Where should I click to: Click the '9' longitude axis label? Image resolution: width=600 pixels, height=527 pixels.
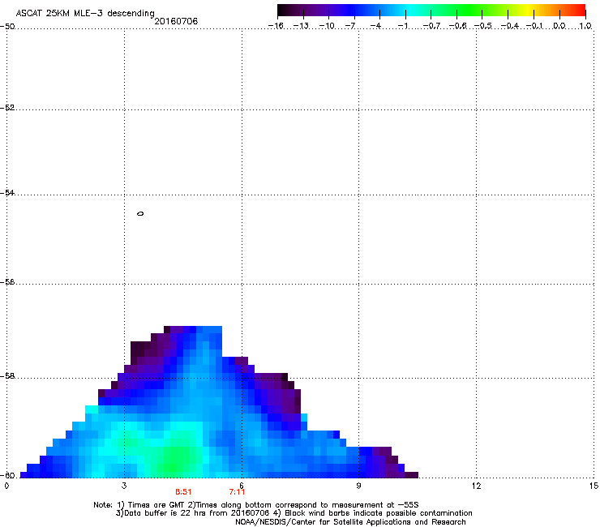[x=358, y=486]
